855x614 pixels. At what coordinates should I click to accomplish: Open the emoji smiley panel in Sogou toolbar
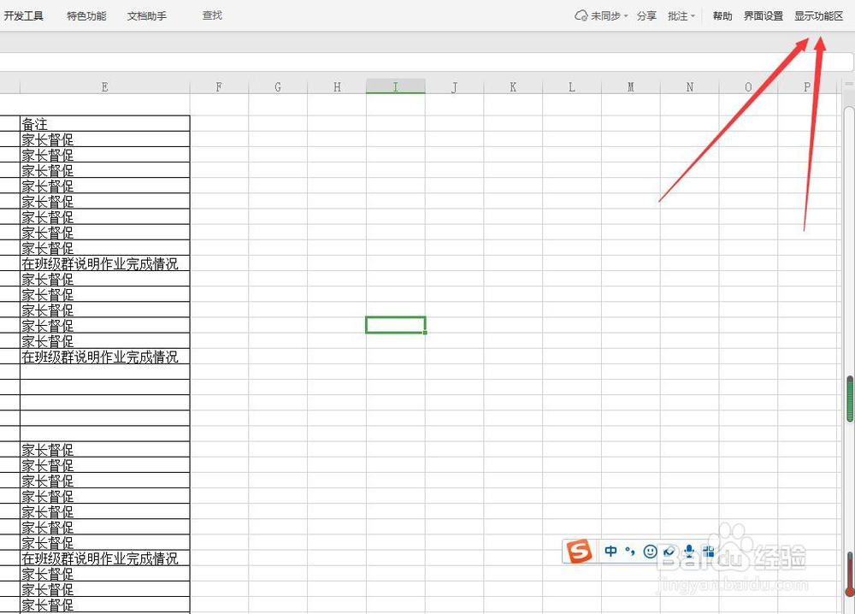650,551
